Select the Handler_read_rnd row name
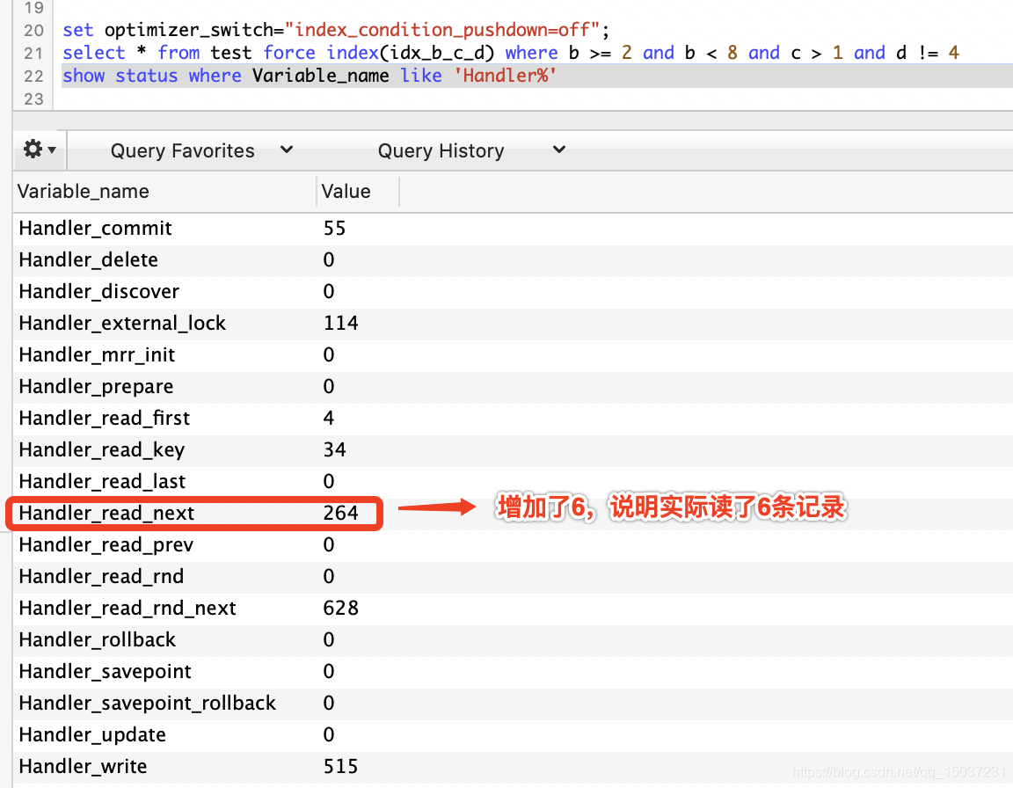Image resolution: width=1013 pixels, height=788 pixels. point(101,576)
